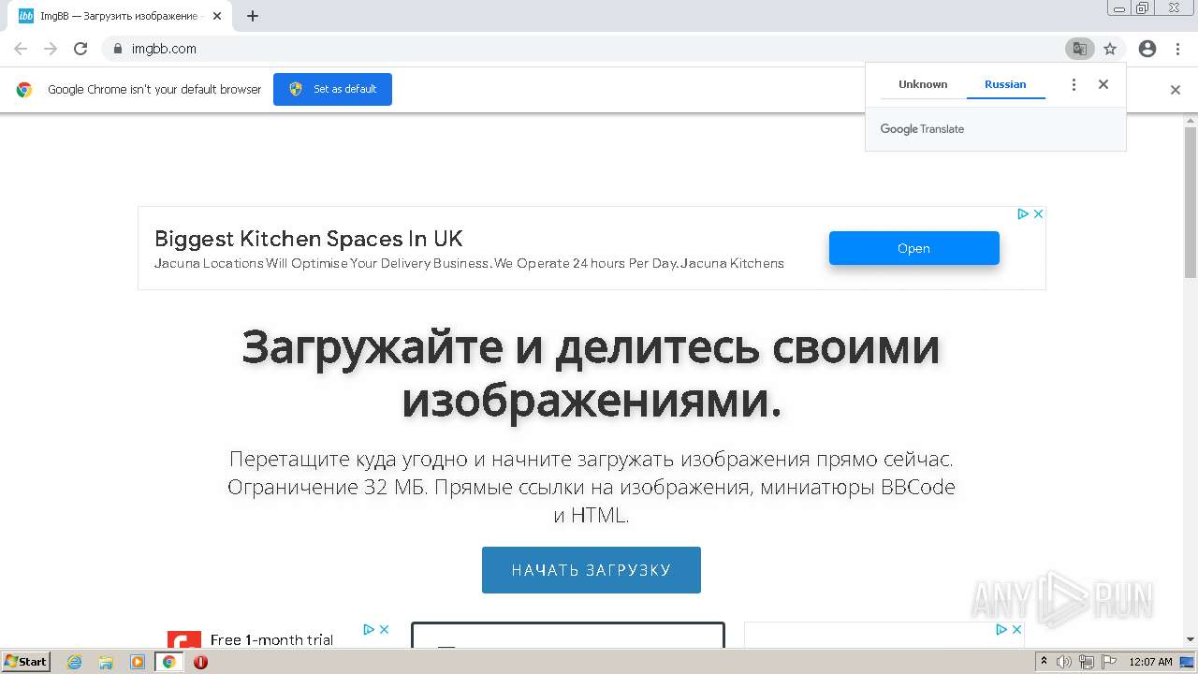Click the Перетащите куда угодно description text
This screenshot has width=1198, height=674.
coord(592,488)
